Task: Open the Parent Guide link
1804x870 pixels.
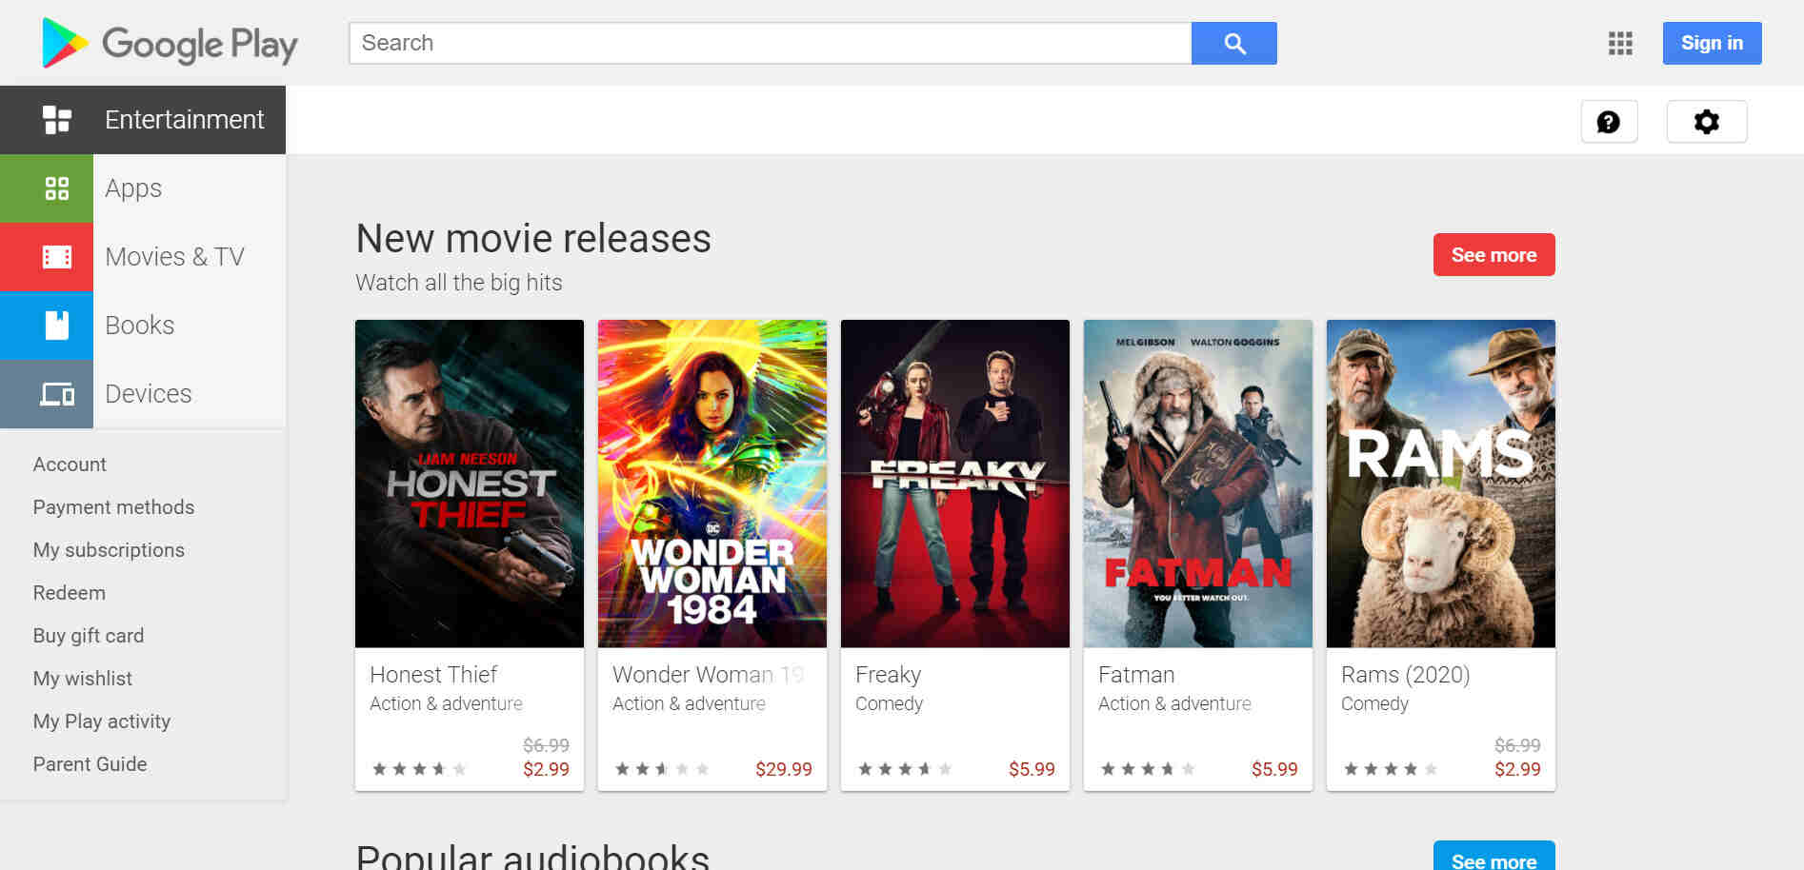Action: 90,764
